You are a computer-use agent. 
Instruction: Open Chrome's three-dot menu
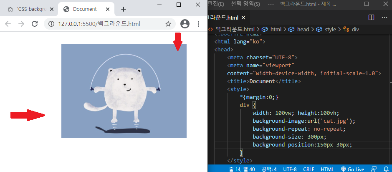point(198,24)
